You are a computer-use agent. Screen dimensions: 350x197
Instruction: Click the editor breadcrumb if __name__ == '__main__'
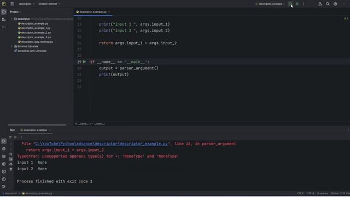point(90,124)
